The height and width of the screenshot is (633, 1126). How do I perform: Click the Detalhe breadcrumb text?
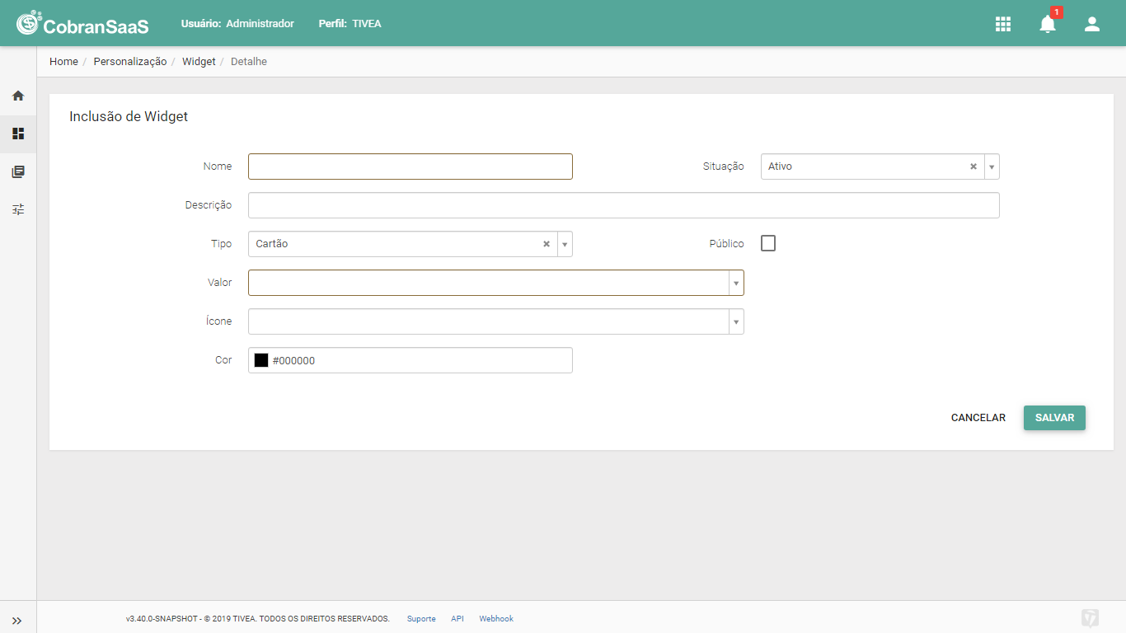coord(249,62)
